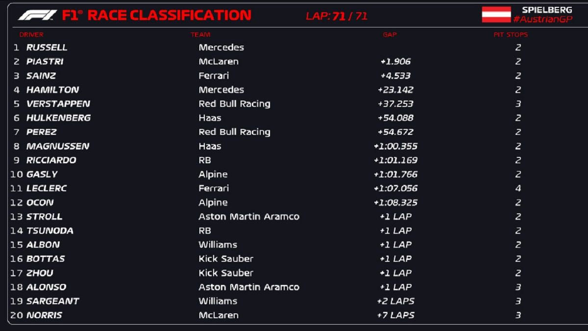Click LECLERC's pit stop count 4
Viewport: 588px width, 331px height.
[518, 188]
